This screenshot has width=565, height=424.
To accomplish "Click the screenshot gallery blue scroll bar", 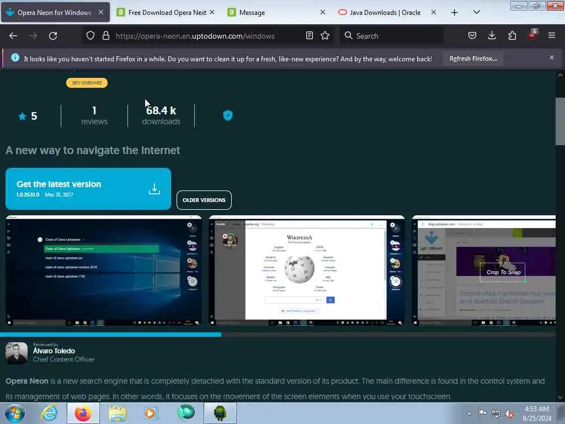I will [x=110, y=335].
